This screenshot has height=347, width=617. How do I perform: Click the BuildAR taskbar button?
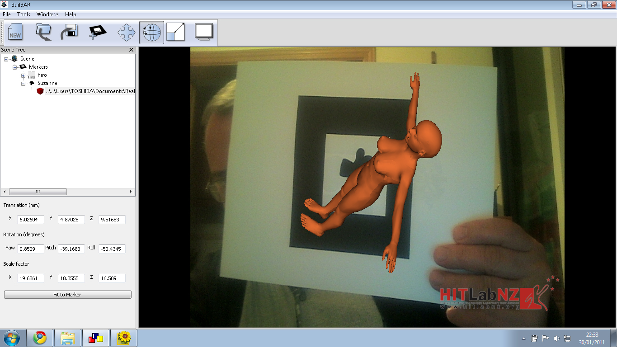tap(96, 338)
